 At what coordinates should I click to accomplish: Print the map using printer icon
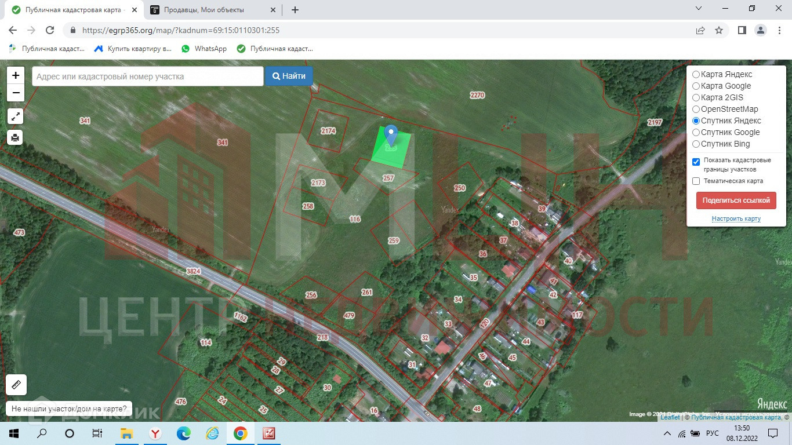(x=16, y=137)
